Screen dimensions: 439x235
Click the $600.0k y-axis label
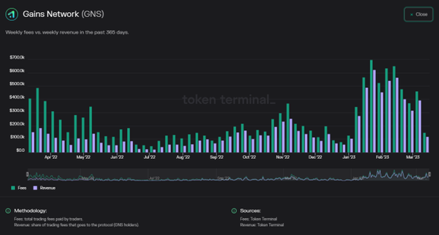pos(17,71)
